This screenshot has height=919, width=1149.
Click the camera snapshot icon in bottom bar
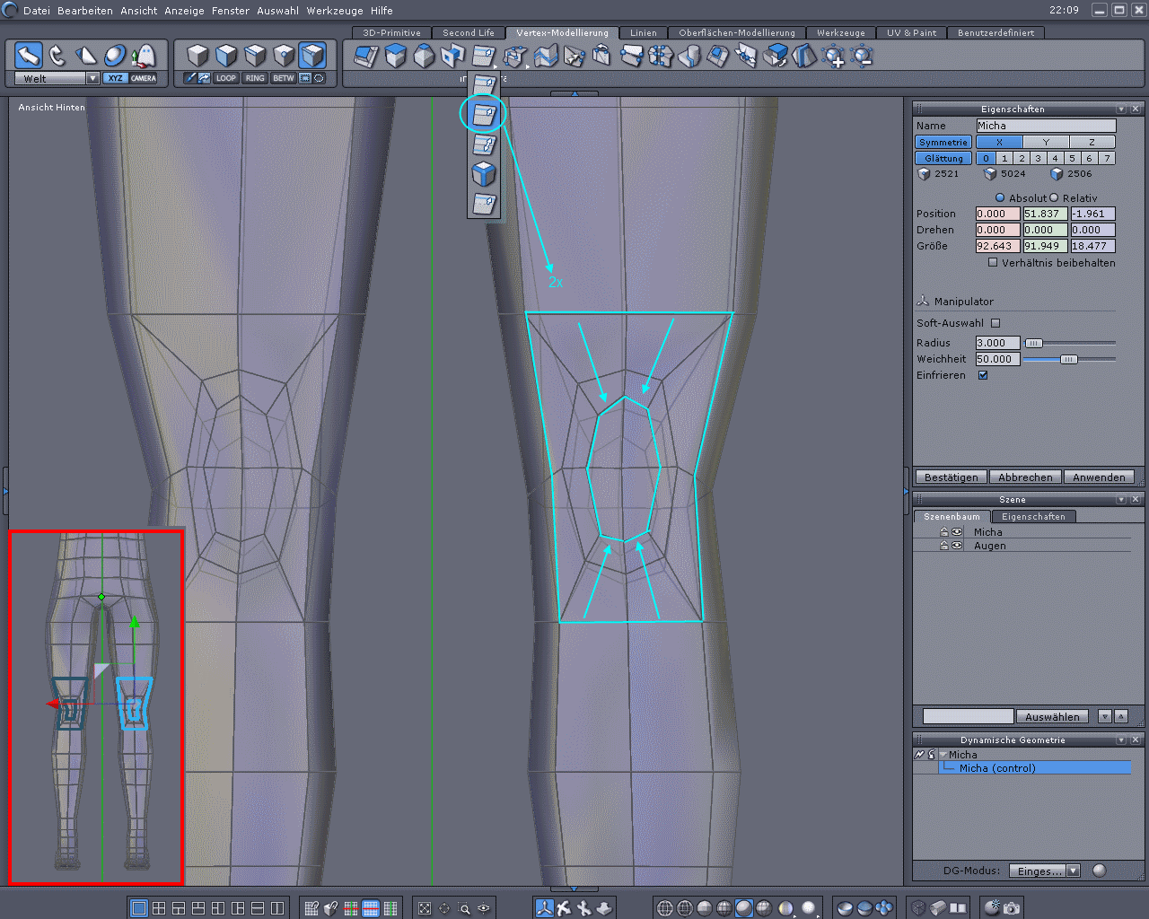pyautogui.click(x=1012, y=908)
